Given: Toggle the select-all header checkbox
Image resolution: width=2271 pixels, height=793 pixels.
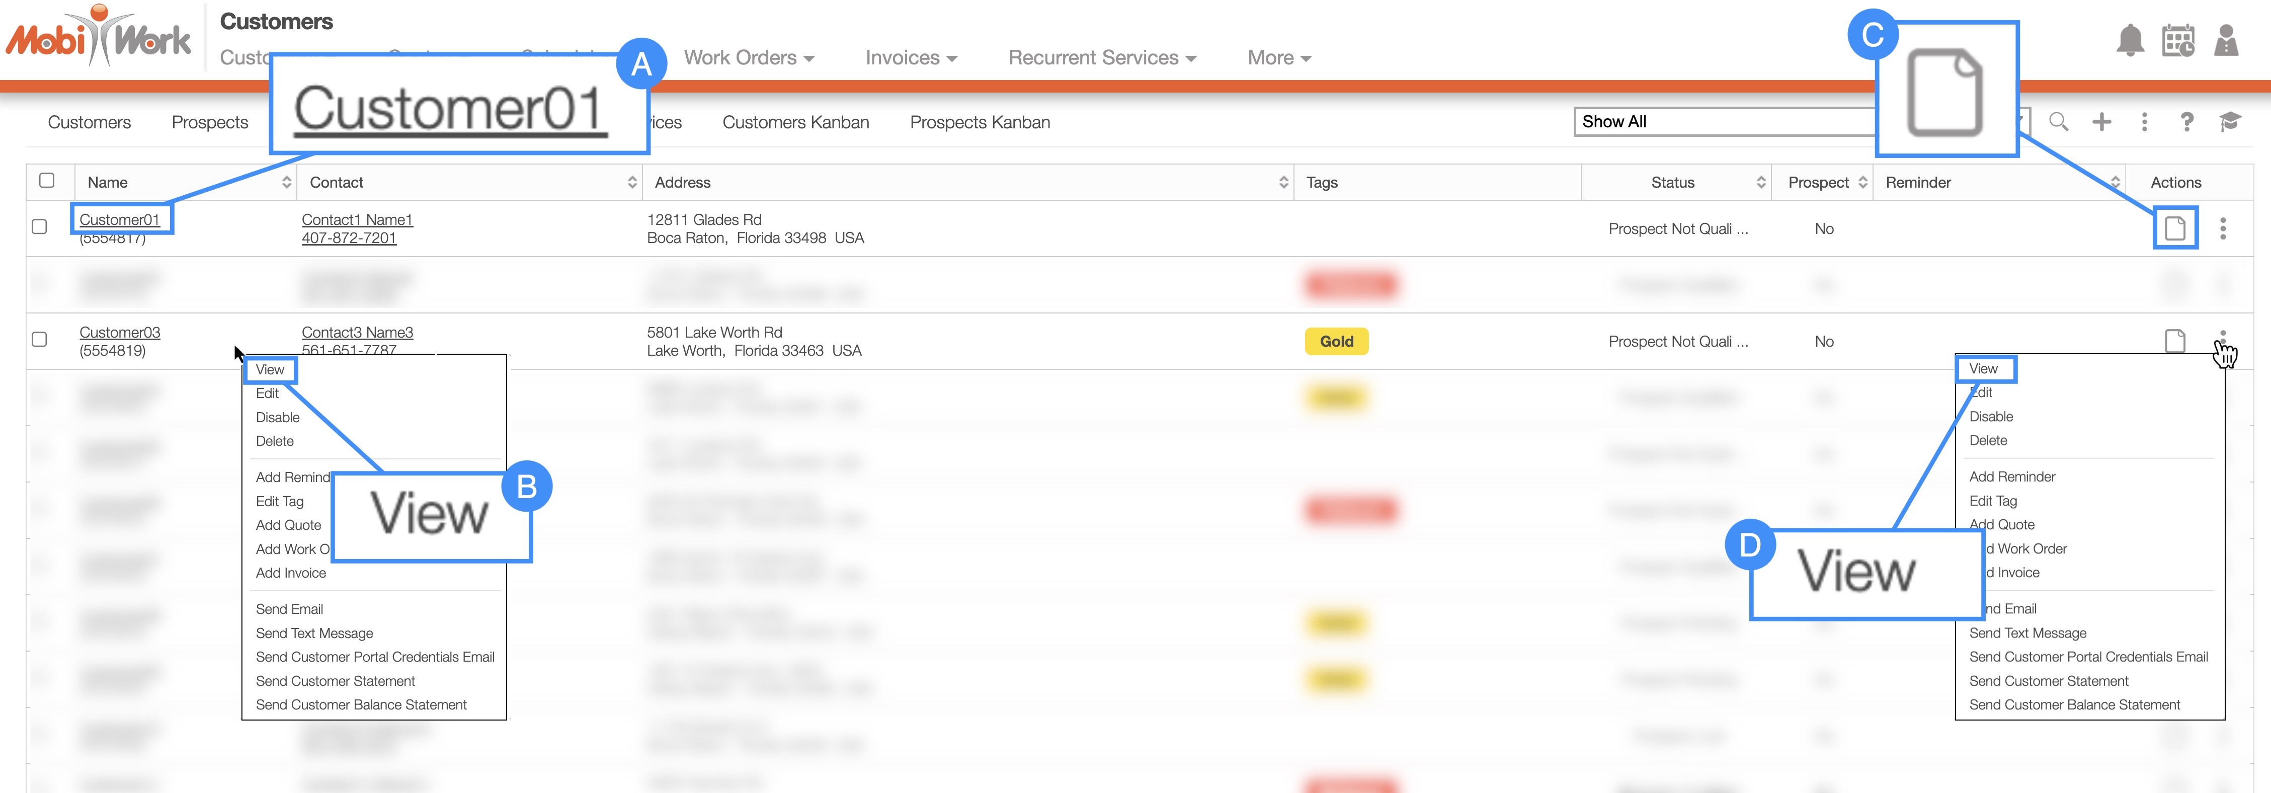Looking at the screenshot, I should [47, 181].
